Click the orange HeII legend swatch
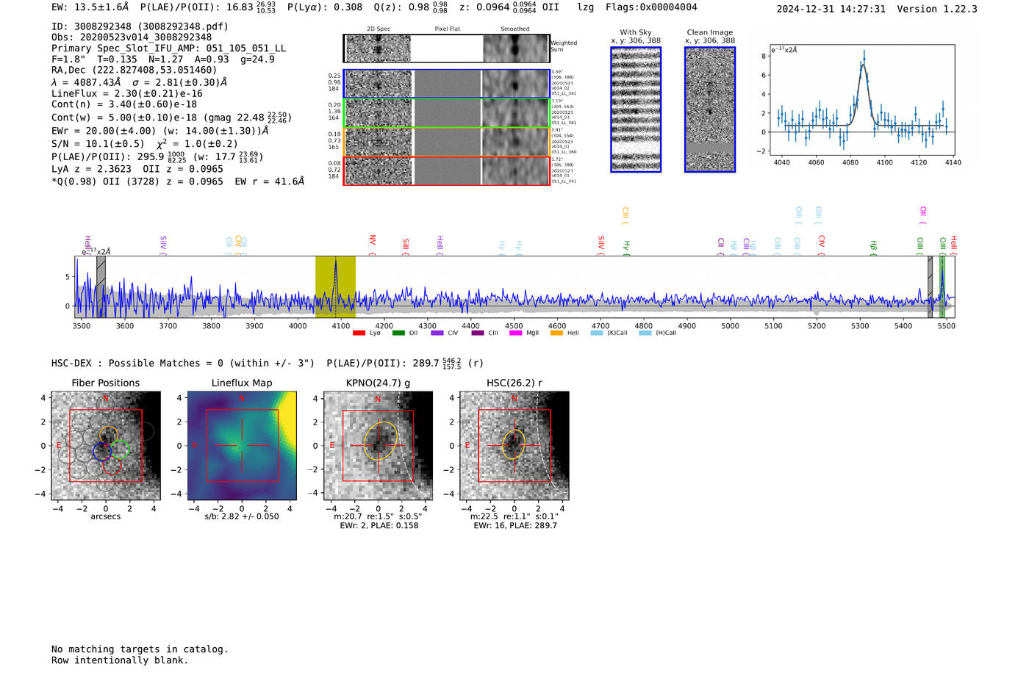This screenshot has width=1029, height=700. coord(556,333)
